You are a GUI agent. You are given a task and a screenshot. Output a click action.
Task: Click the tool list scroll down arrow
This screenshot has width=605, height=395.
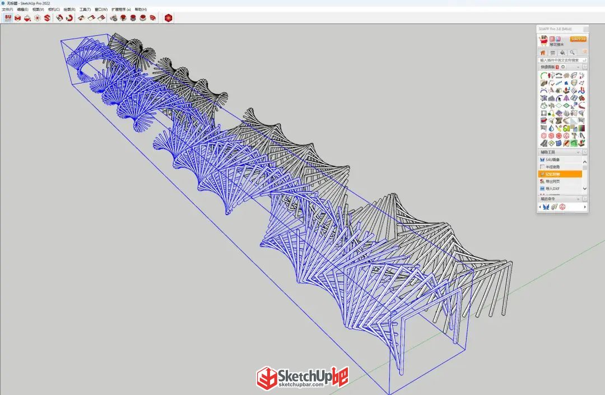tap(584, 189)
